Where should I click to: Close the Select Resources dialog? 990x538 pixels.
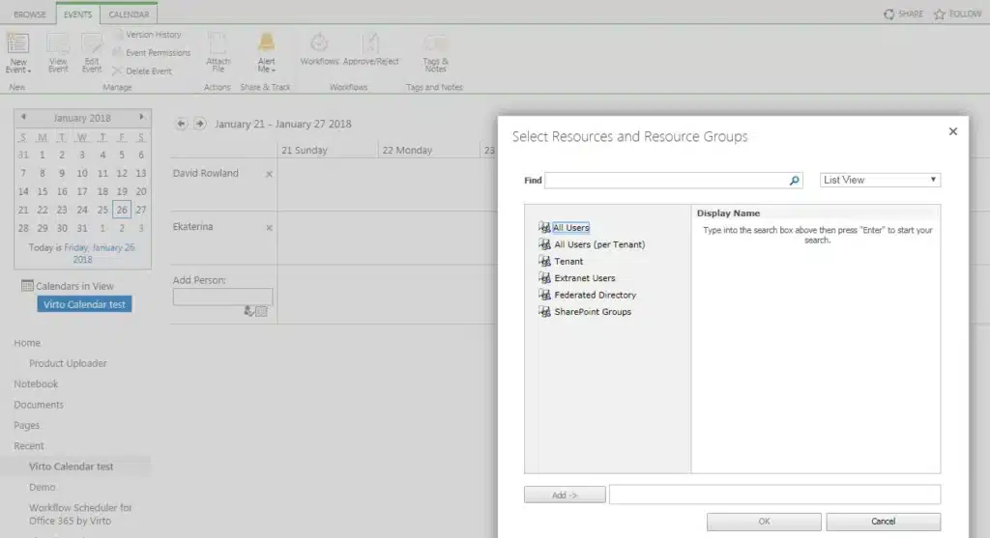(952, 131)
